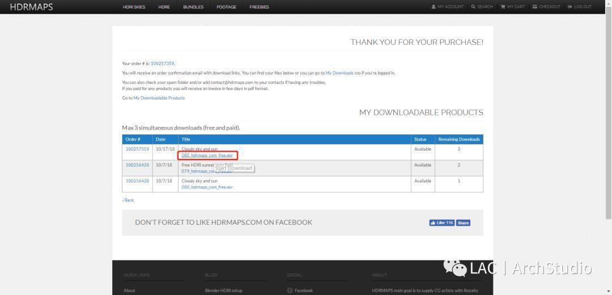This screenshot has height=295, width=612.
Task: Open the My Downloadable Products link
Action: 159,98
